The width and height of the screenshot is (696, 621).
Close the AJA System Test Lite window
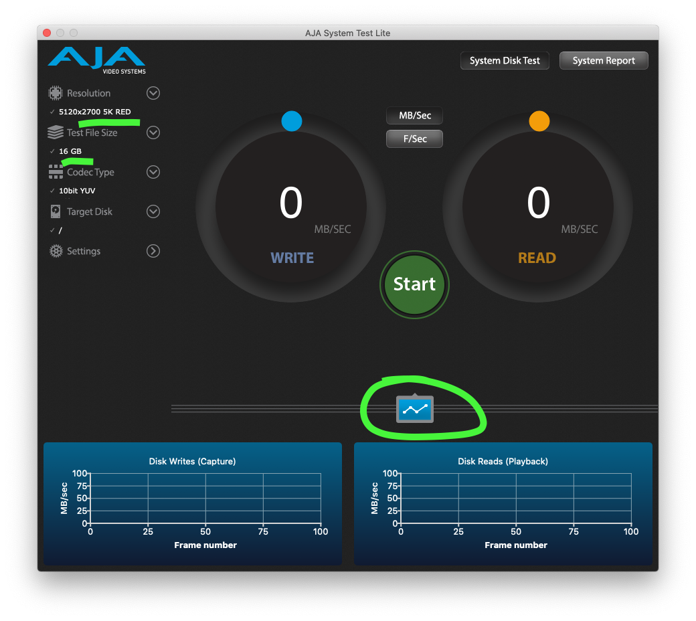click(47, 33)
